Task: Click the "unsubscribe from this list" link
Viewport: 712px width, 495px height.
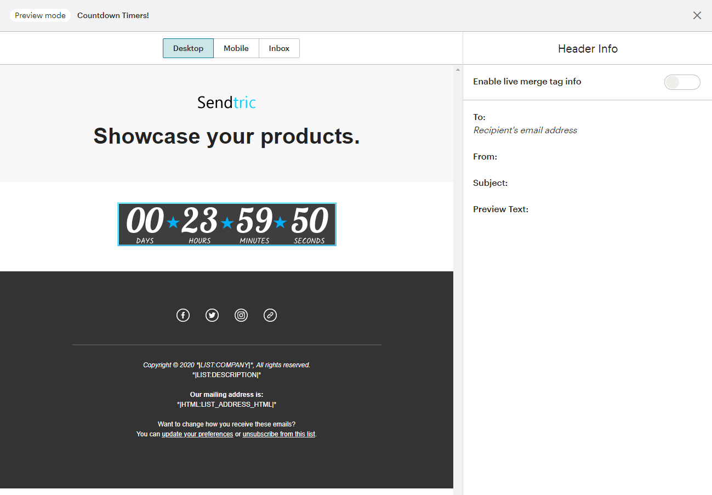Action: (x=279, y=434)
